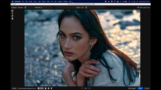Click the zoom value field showing 150
161x90 pixels.
click(86, 88)
